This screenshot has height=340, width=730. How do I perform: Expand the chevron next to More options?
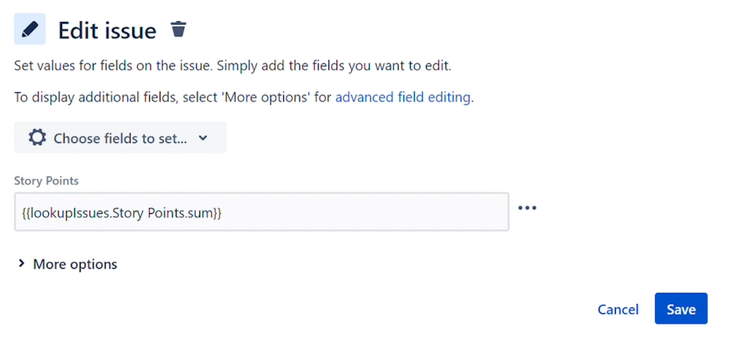[21, 263]
